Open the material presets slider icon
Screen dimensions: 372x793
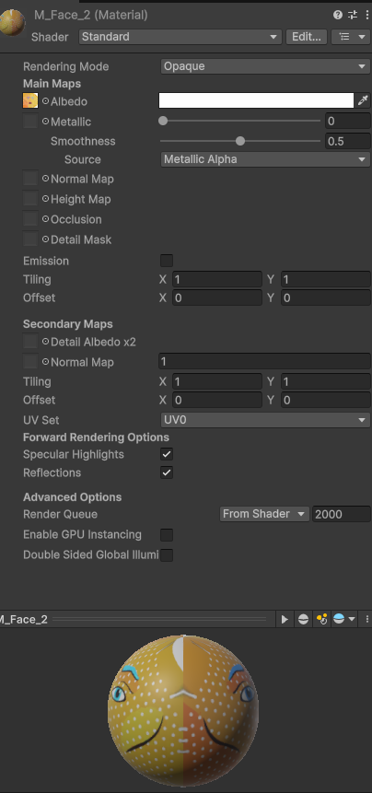pos(353,15)
